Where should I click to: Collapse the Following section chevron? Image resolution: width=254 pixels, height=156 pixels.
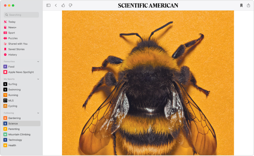[x=38, y=113]
